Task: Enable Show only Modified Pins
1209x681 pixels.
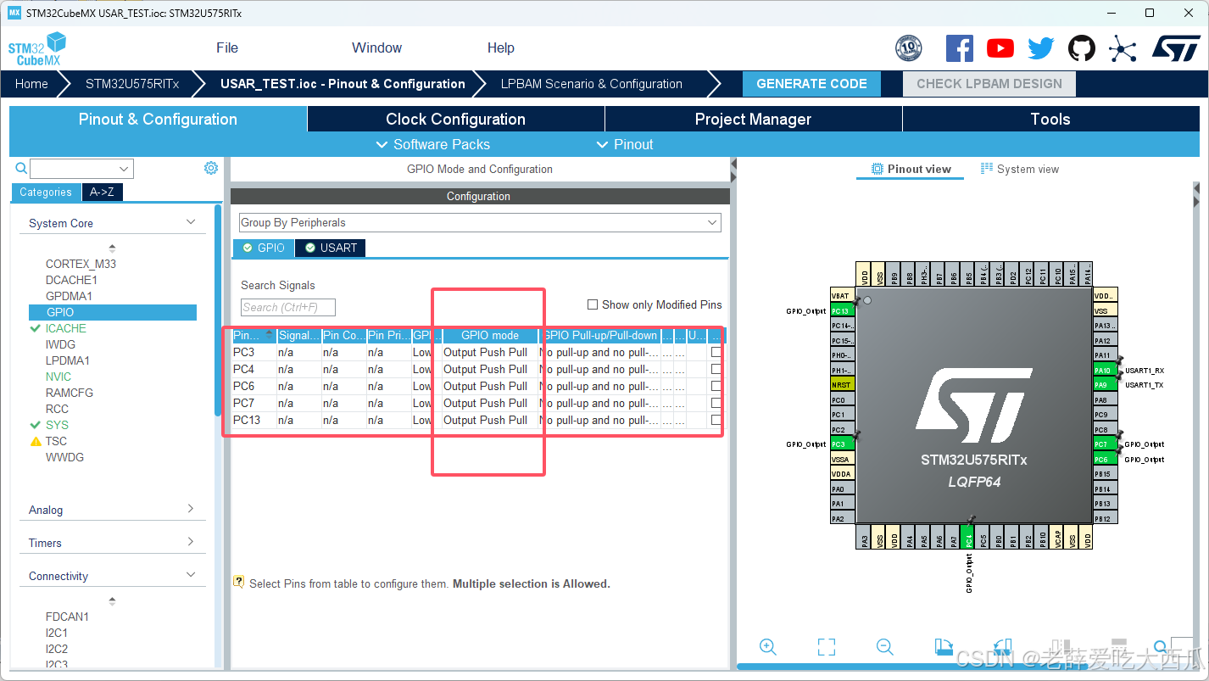Action: (x=593, y=304)
